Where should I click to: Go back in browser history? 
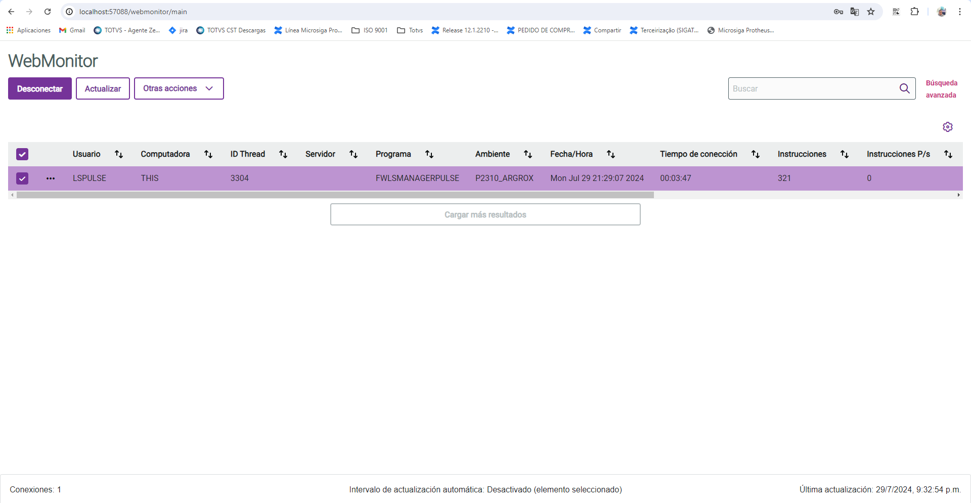click(11, 12)
